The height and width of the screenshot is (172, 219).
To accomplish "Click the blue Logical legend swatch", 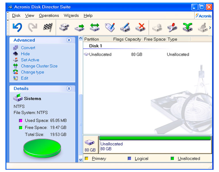I will coord(129,158).
